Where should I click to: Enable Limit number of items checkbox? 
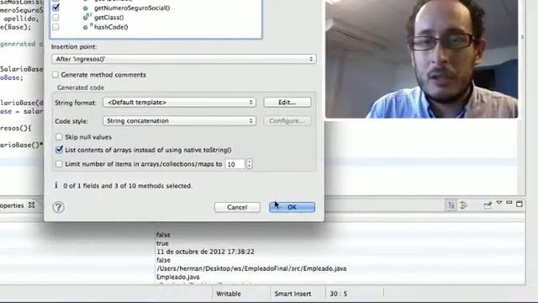pyautogui.click(x=59, y=164)
